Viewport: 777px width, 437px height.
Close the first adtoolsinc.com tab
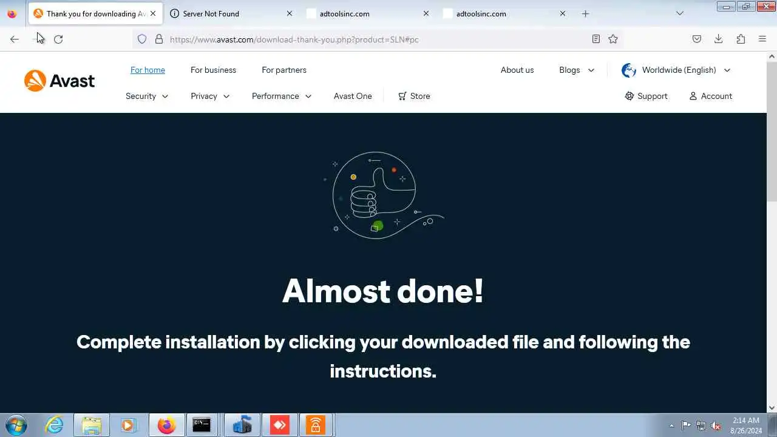(426, 13)
